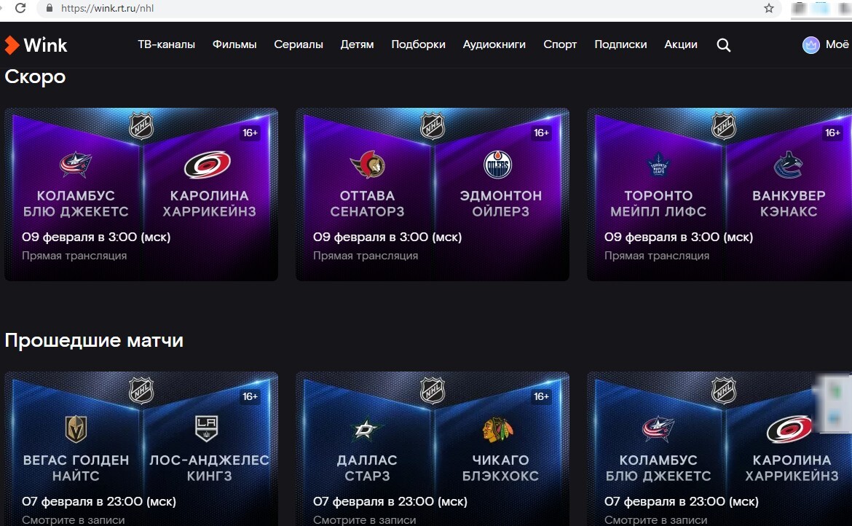Click the Los Angeles Kings logo
Viewport: 852px width, 526px height.
coord(206,429)
